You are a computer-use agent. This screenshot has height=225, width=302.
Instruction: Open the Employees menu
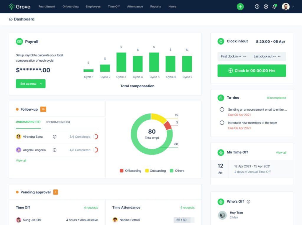93,6
